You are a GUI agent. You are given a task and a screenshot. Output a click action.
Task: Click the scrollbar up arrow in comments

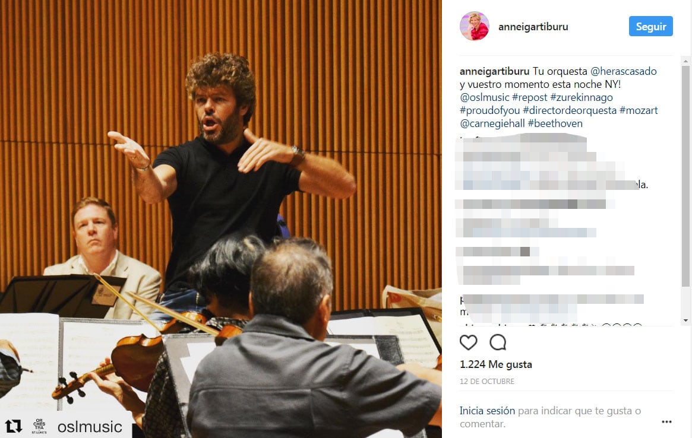685,61
